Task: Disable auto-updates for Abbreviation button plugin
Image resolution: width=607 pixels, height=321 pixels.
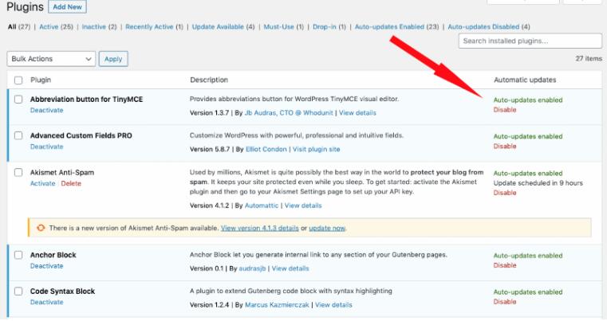Action: coord(505,110)
